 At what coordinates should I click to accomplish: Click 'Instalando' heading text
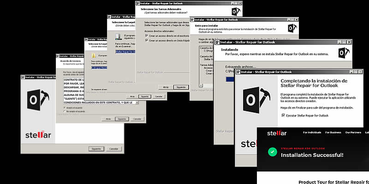(x=229, y=50)
